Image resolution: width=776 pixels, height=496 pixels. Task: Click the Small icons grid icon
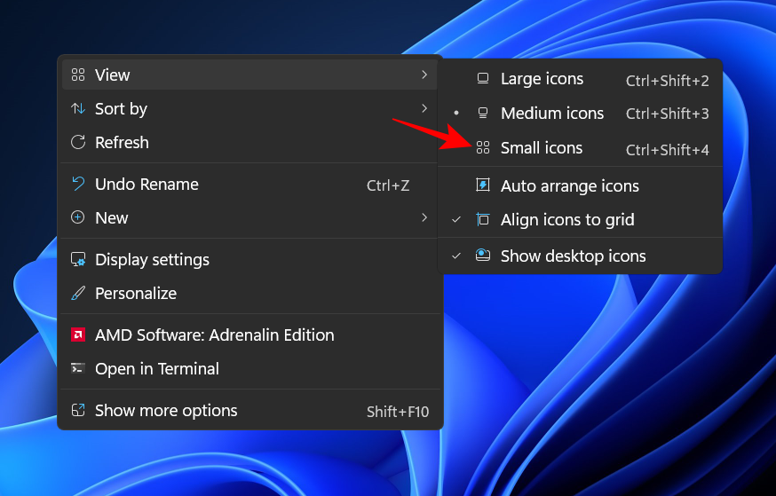(x=483, y=148)
